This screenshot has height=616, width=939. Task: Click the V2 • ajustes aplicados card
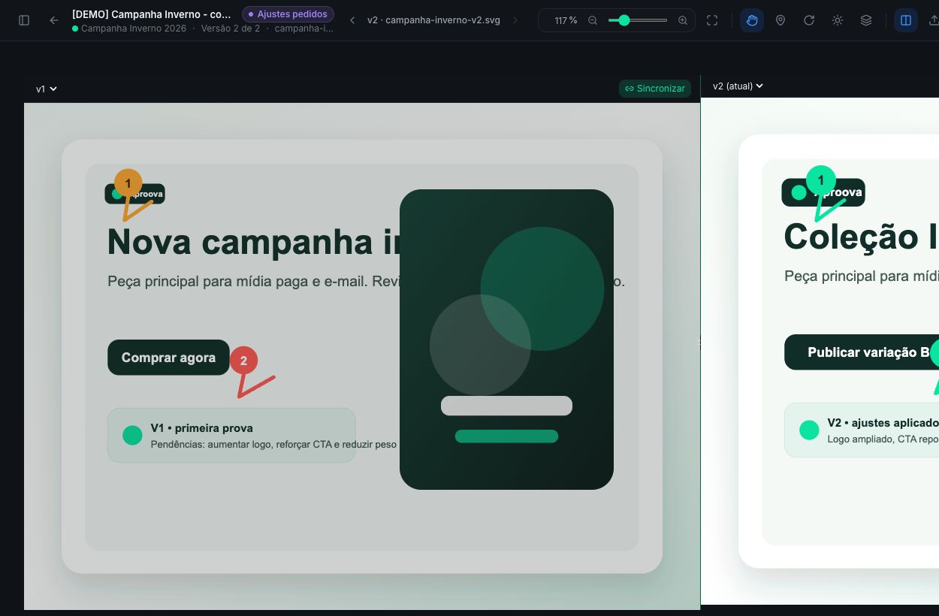point(862,430)
